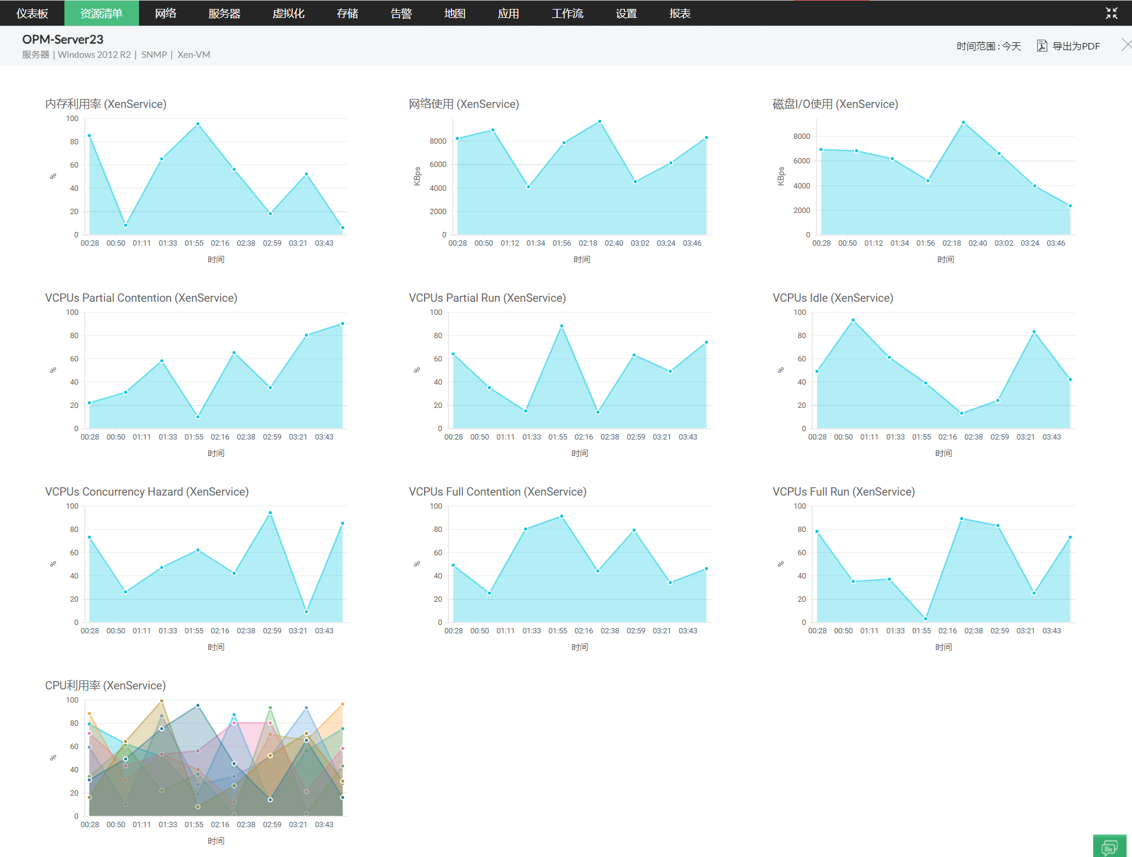Open the 网络 menu
1132x857 pixels.
[165, 13]
